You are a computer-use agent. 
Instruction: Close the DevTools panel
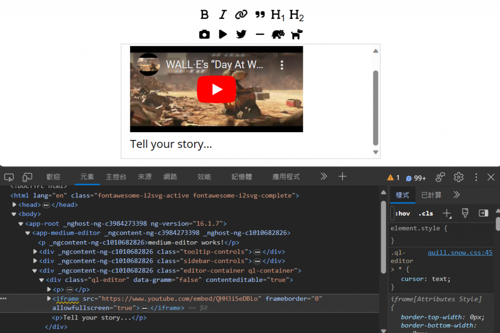(x=491, y=177)
